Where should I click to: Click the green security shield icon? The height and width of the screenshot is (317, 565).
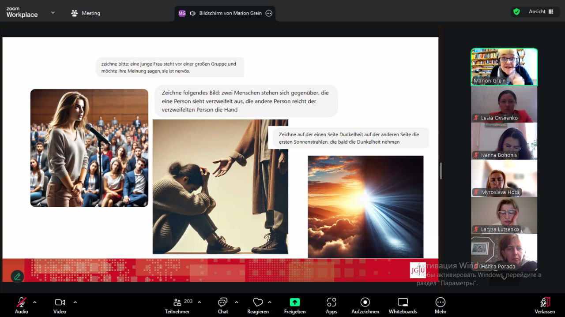point(516,12)
